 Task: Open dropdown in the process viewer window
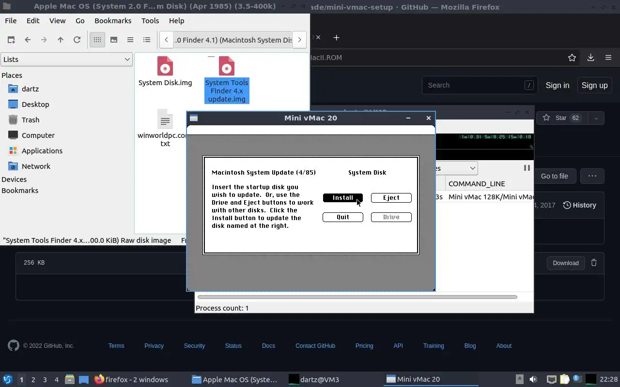point(457,168)
